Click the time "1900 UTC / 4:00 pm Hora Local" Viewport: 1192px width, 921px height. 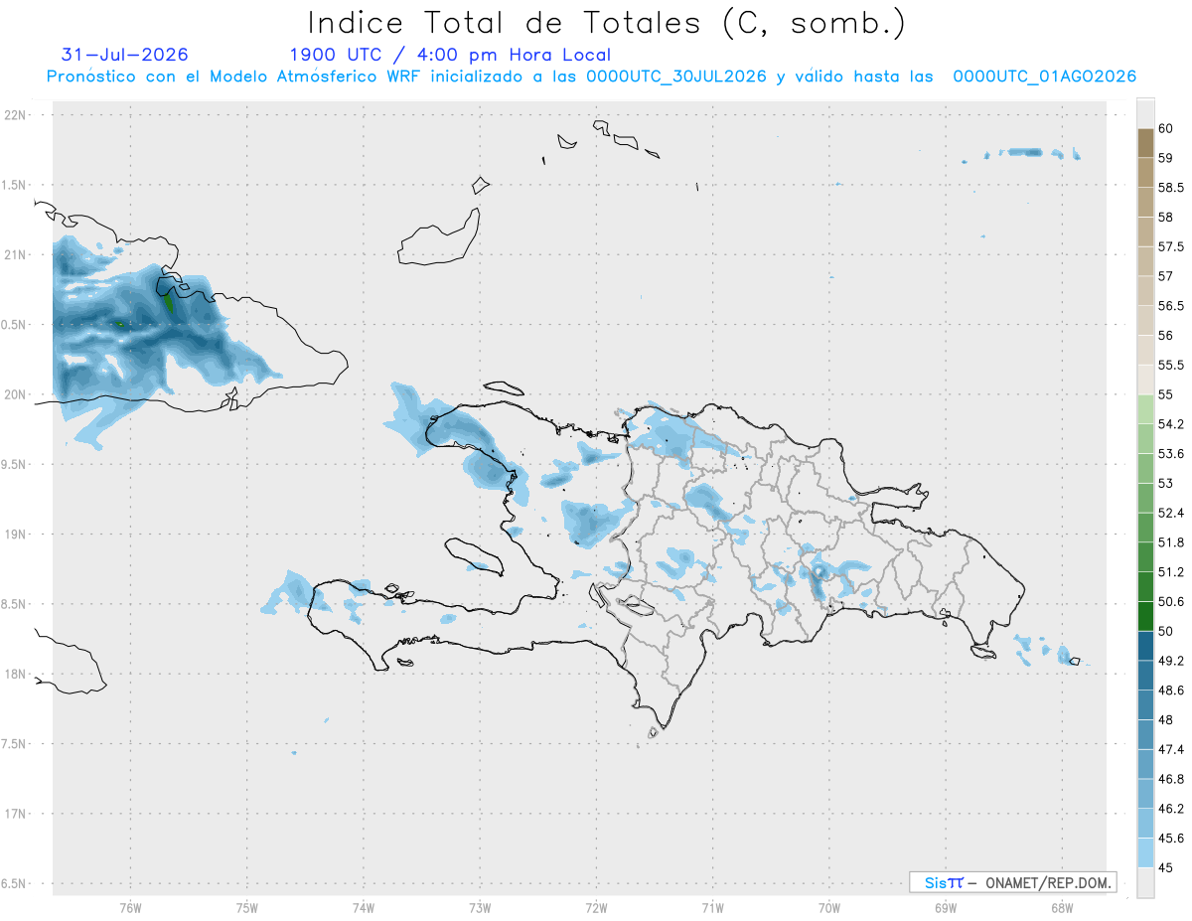450,56
